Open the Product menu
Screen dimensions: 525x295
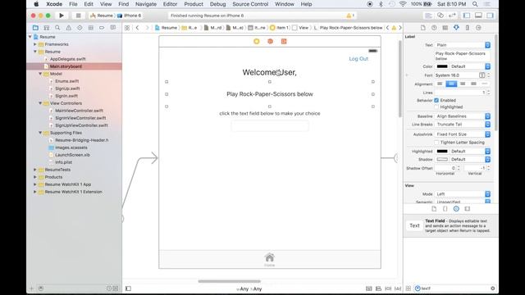coord(194,4)
